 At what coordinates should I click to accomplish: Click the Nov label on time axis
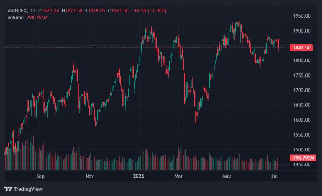90,176
